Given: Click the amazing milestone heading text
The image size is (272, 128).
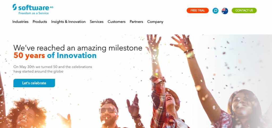Looking at the screenshot, I should [78, 48].
